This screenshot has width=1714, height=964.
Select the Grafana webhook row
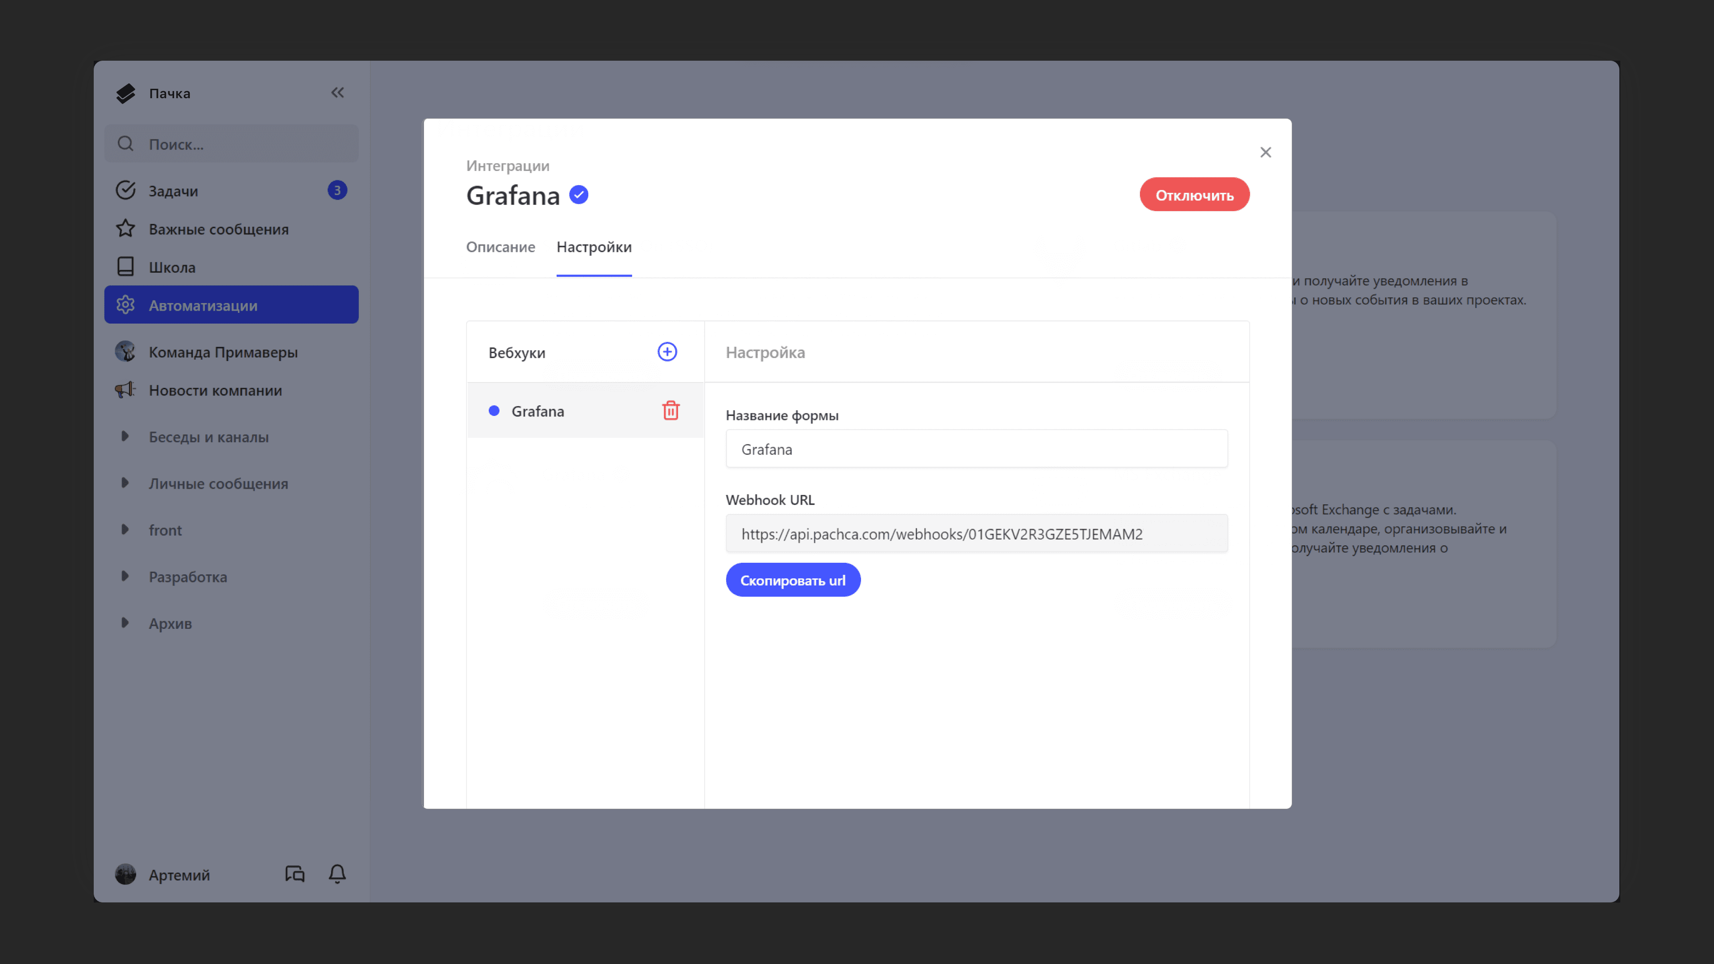pyautogui.click(x=585, y=411)
